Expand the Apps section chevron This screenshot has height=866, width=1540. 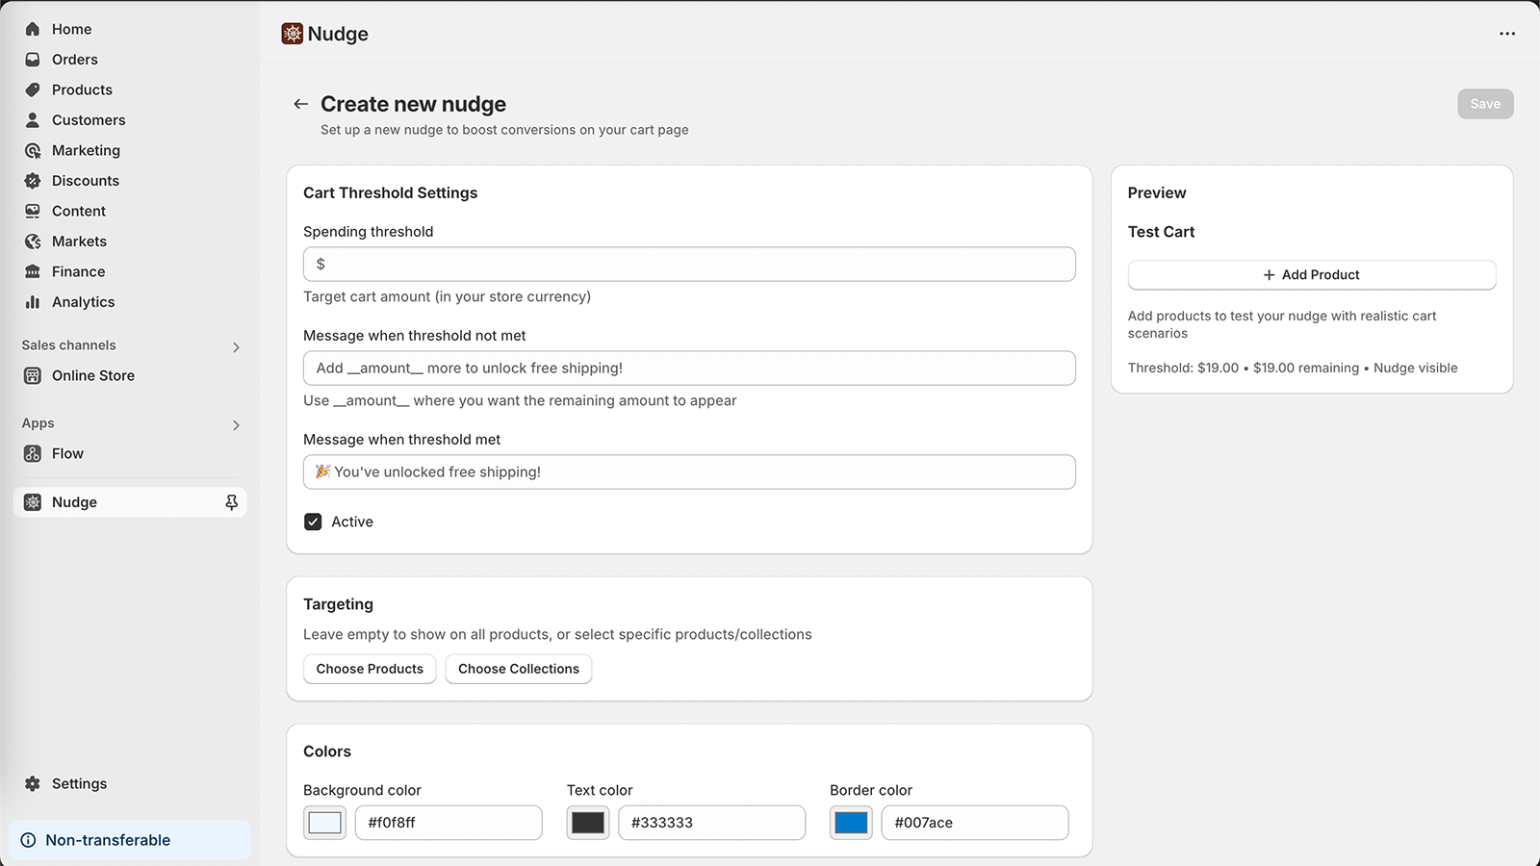click(236, 424)
